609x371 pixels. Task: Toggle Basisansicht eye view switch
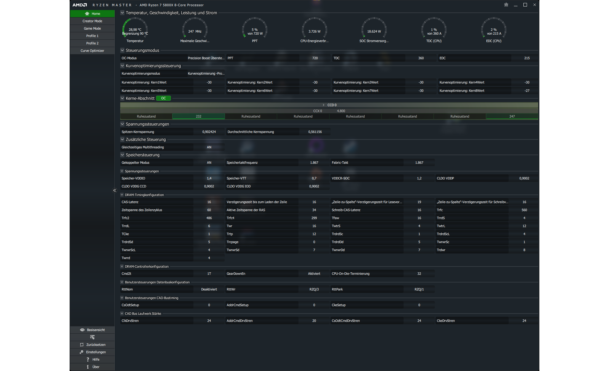tap(82, 330)
